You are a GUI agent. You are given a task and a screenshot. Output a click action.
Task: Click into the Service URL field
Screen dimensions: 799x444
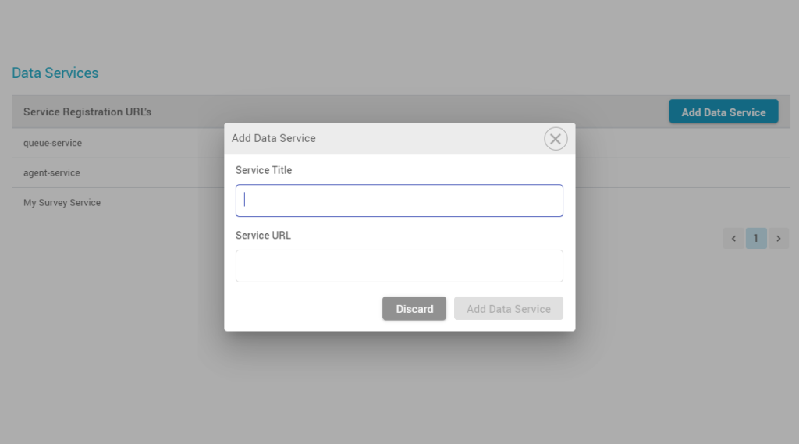coord(399,265)
